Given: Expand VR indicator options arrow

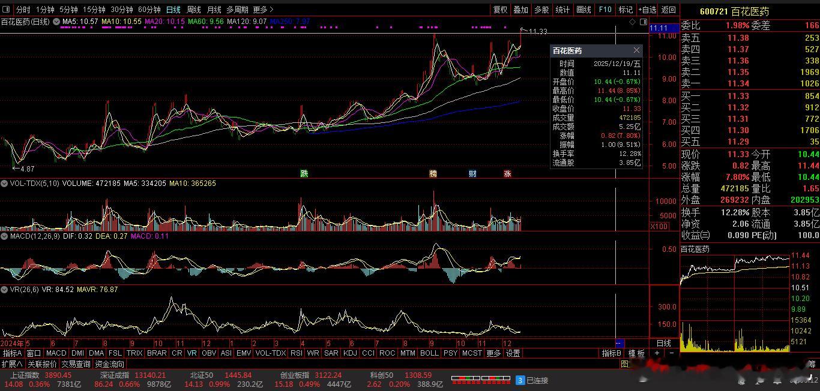Looking at the screenshot, I should [4, 289].
